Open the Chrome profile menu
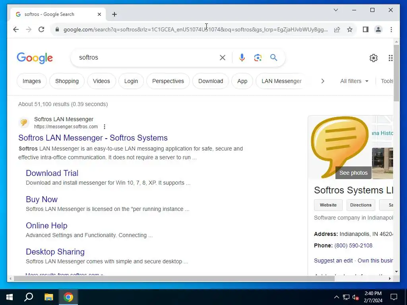Viewport: 407px width, 305px height. pyautogui.click(x=378, y=29)
